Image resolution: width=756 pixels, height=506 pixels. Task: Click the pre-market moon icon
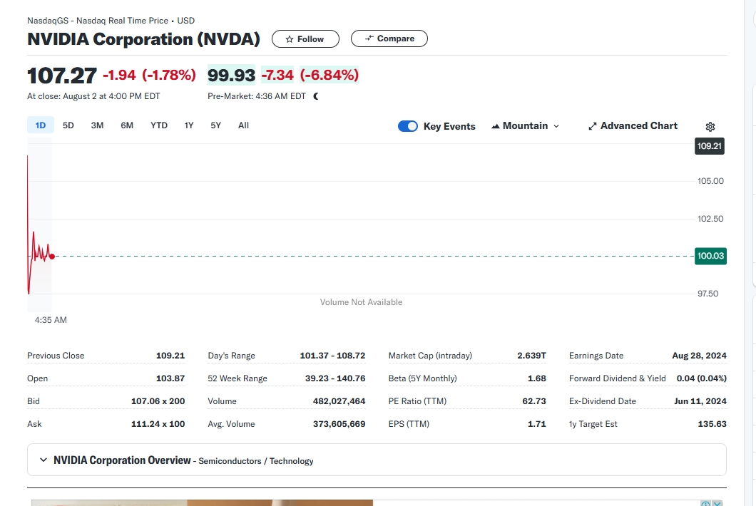pyautogui.click(x=316, y=96)
